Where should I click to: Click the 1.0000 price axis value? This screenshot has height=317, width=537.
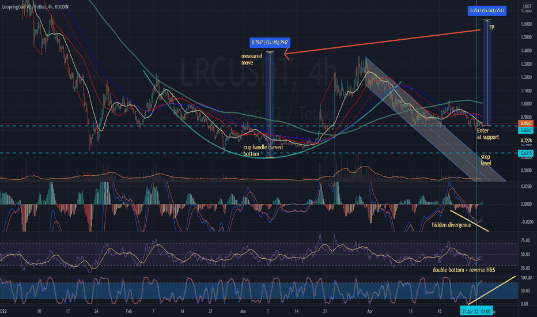pyautogui.click(x=527, y=104)
